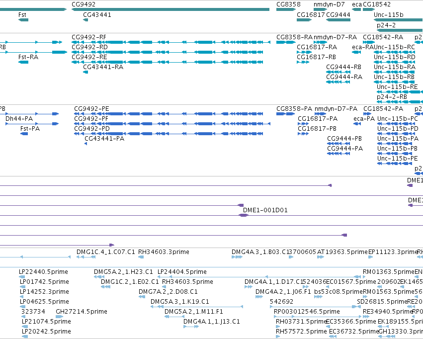
Task: Select the CG9492 gene label
Action: point(84,4)
